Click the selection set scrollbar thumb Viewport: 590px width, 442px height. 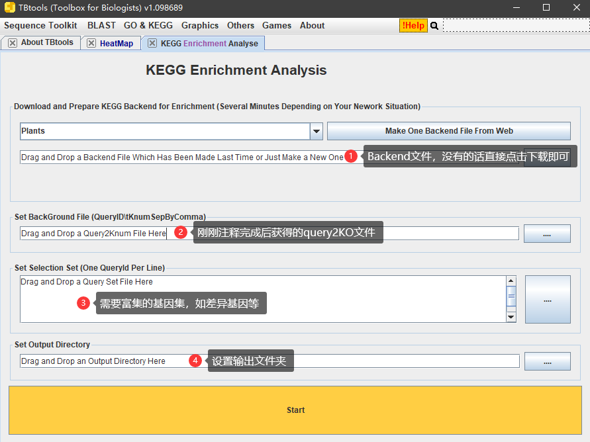pyautogui.click(x=511, y=296)
